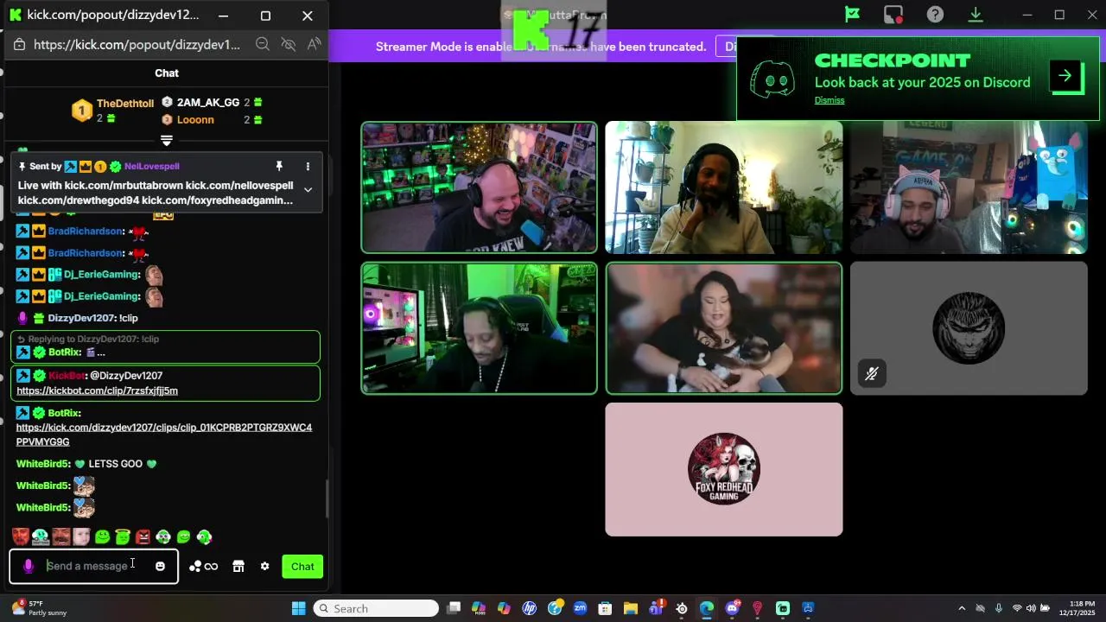
Task: Click TheDethtoll leaderboard name
Action: (125, 104)
